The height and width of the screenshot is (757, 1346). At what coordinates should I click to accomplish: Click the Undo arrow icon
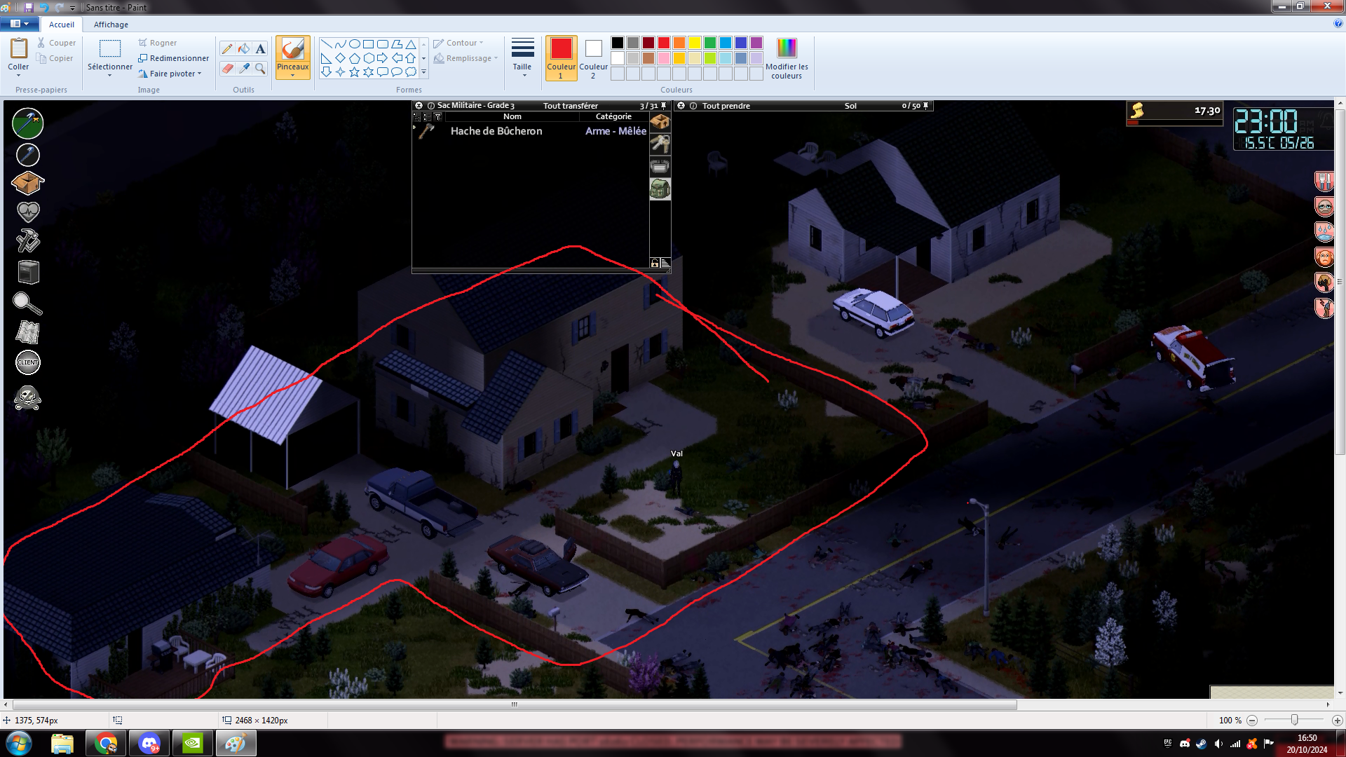[43, 7]
